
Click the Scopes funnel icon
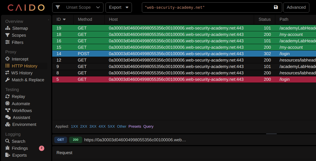point(7,35)
